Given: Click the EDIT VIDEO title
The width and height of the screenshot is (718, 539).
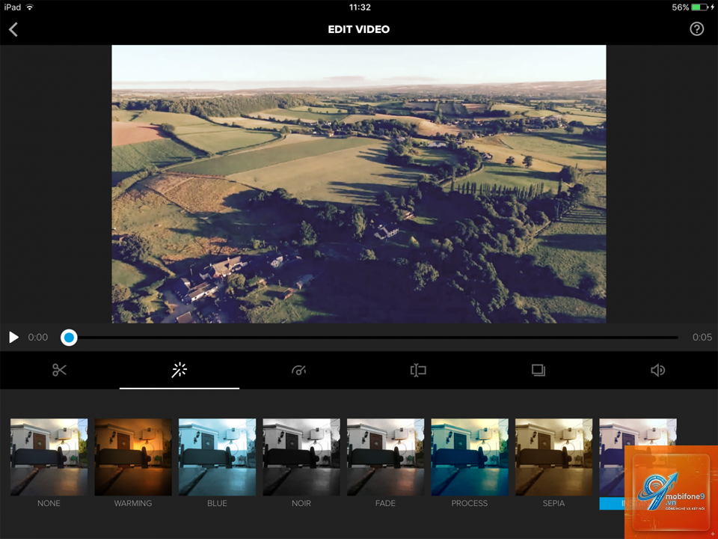Looking at the screenshot, I should click(359, 29).
